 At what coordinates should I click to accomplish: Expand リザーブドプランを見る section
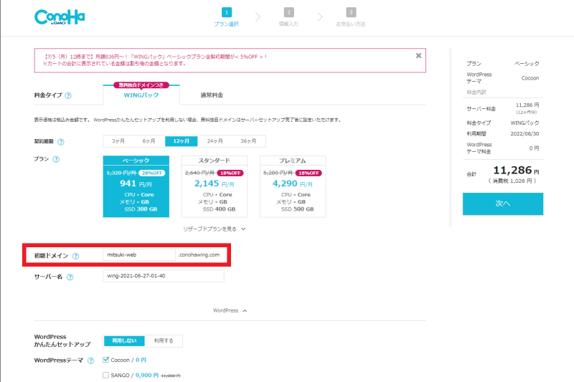(x=215, y=229)
